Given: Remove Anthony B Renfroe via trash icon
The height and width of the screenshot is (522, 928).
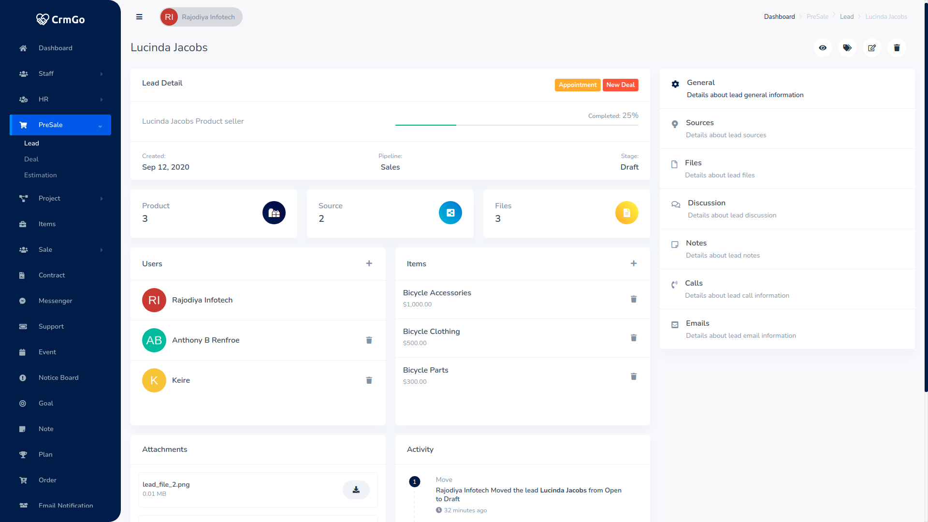Looking at the screenshot, I should pos(369,340).
